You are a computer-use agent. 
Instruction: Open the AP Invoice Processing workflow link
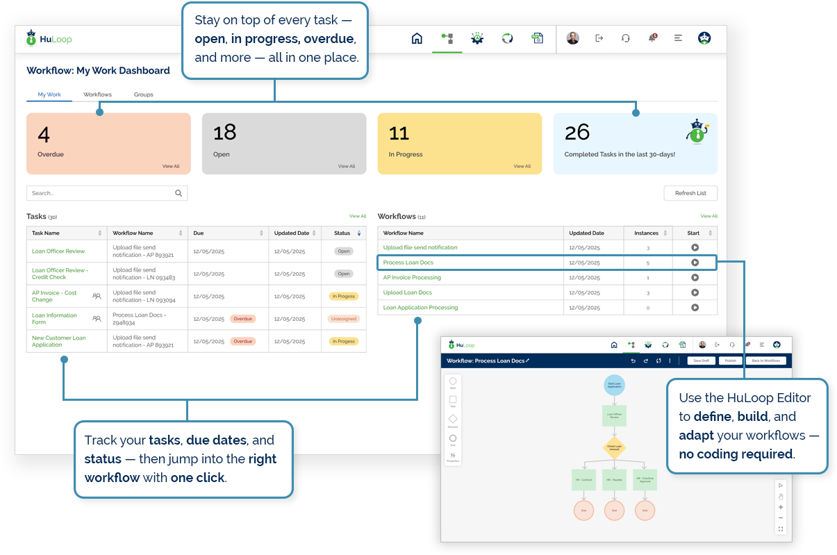(x=412, y=277)
